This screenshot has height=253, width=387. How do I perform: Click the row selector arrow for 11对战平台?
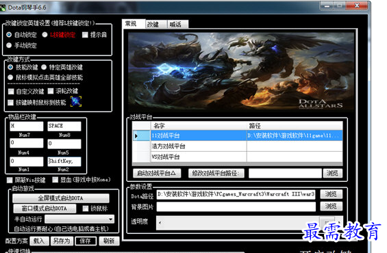click(x=141, y=136)
